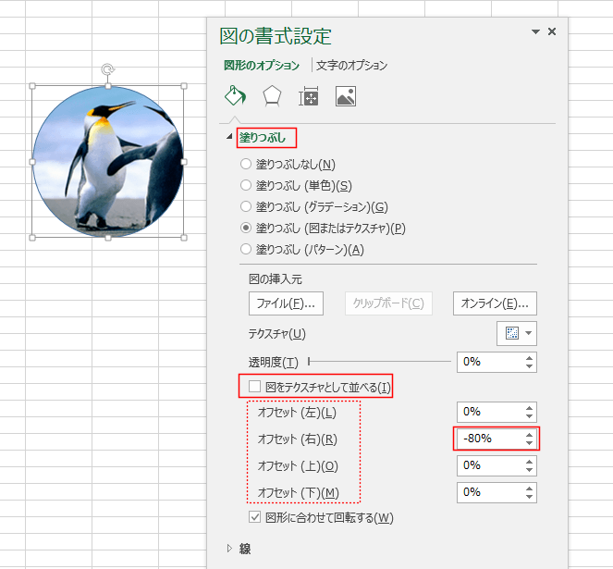Screen dimensions: 613x569
Task: Select 塗りつぶしなし radio option
Action: tap(246, 164)
